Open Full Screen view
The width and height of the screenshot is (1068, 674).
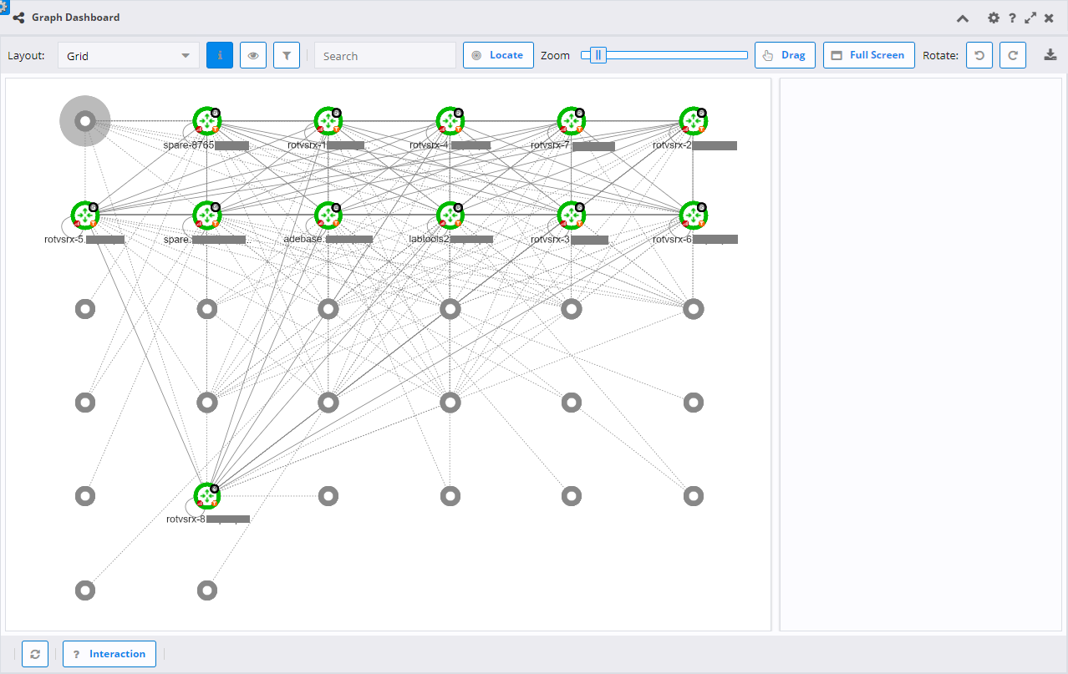868,55
